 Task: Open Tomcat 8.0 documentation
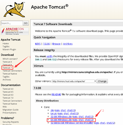[x=8, y=95]
